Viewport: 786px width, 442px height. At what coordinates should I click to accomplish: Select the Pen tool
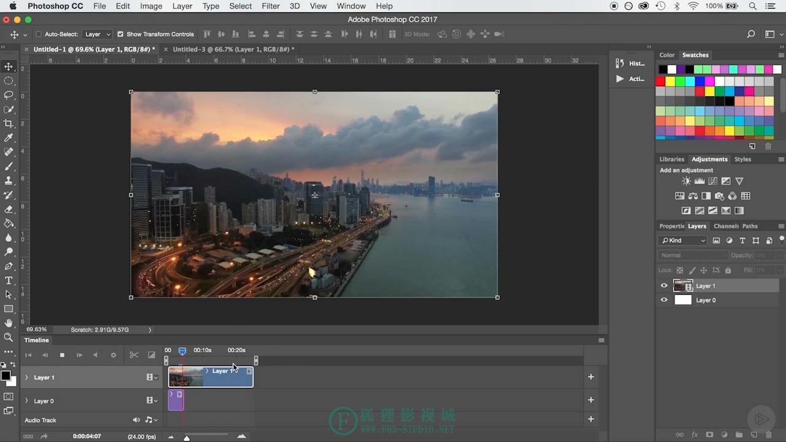pyautogui.click(x=9, y=266)
